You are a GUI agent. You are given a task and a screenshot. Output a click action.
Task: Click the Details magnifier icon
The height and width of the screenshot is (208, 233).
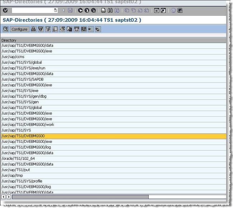6,29
